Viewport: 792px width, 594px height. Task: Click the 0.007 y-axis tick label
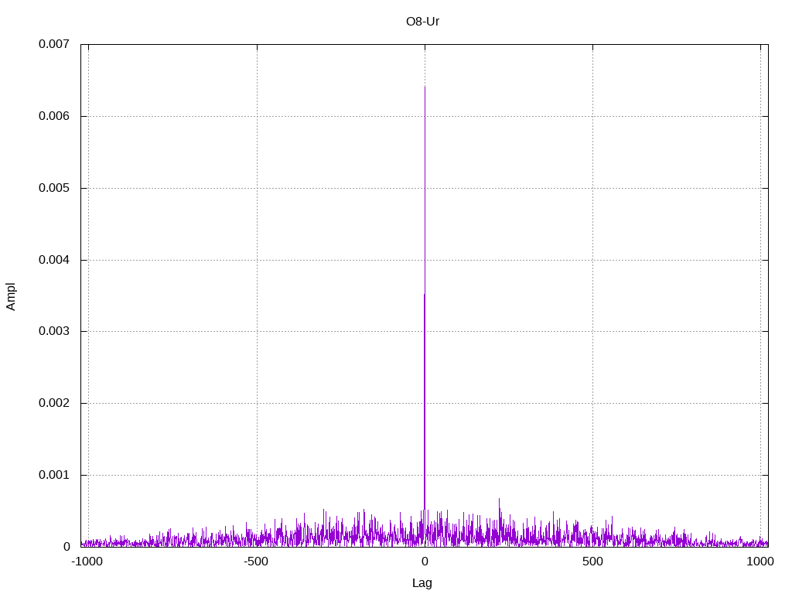point(54,44)
